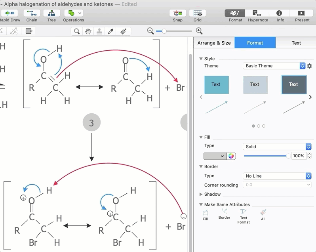This screenshot has width=316, height=252.
Task: Toggle the Format panel button
Action: (x=235, y=13)
